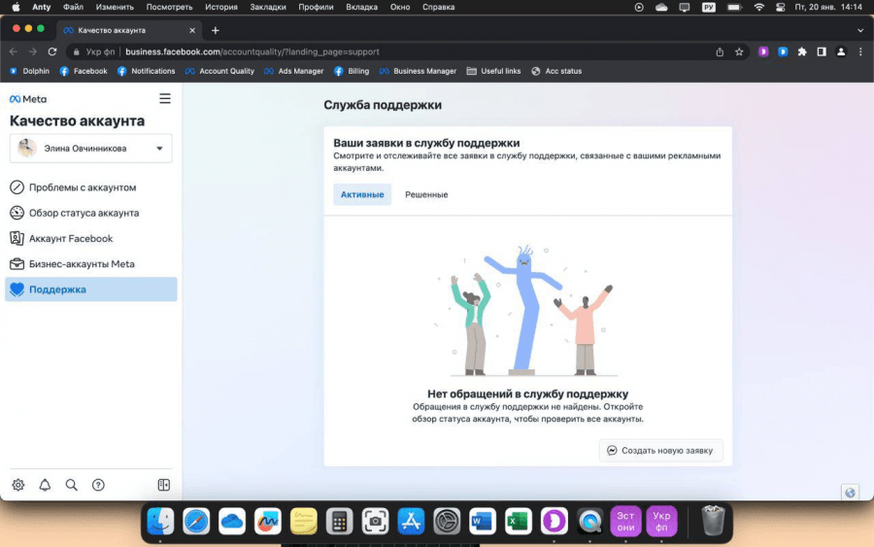Open Wi-Fi status in menu bar
Screen dimensions: 874x547
(x=758, y=7)
